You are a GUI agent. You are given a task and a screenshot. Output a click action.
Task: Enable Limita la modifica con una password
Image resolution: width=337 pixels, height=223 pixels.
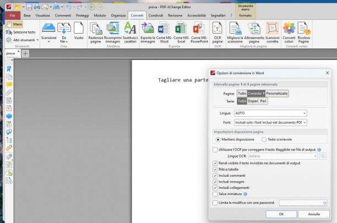coord(215,203)
